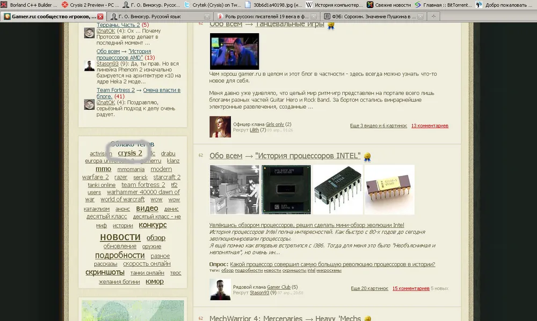Click iZnatOK's avatar beside the Протоссов comment
Image resolution: width=537 pixels, height=321 pixels.
click(x=89, y=33)
